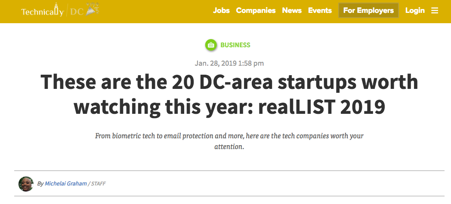The width and height of the screenshot is (451, 204).
Task: Navigate to the Events page
Action: tap(320, 11)
